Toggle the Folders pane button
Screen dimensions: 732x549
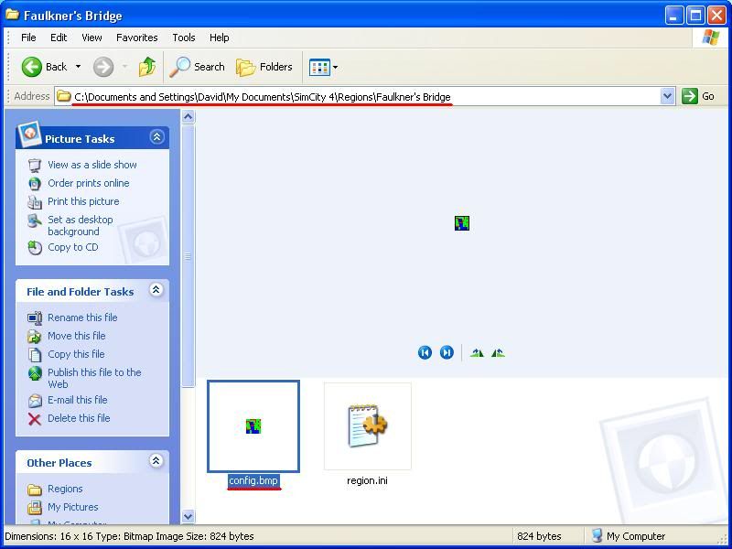point(264,67)
